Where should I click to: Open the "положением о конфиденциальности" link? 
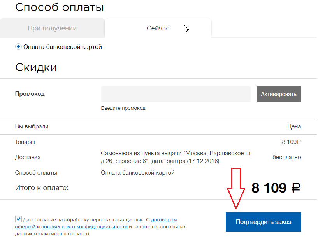coord(84,226)
